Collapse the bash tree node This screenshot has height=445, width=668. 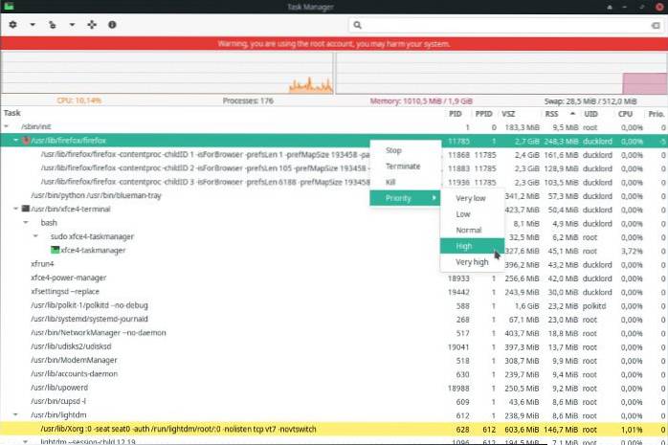pos(26,222)
